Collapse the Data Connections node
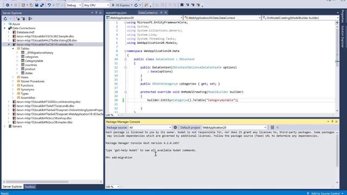Image resolution: width=347 pixels, height=195 pixels. pyautogui.click(x=4, y=28)
